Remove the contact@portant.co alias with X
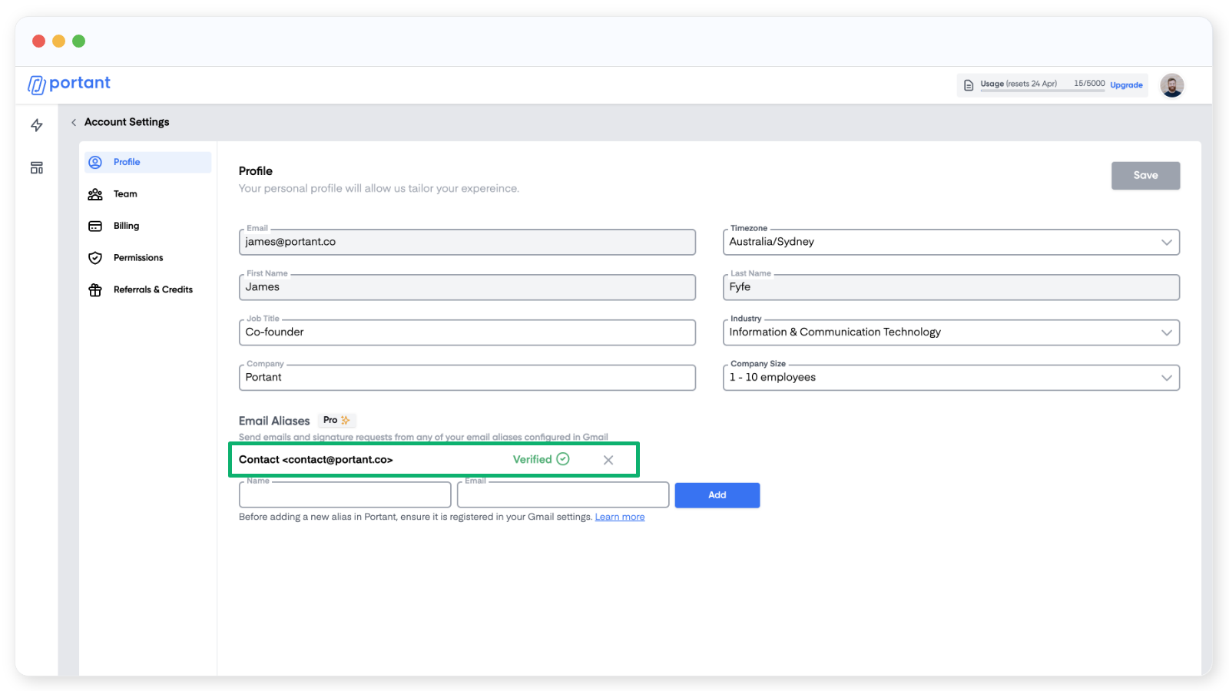Screen dimensions: 1229x691 (x=608, y=460)
